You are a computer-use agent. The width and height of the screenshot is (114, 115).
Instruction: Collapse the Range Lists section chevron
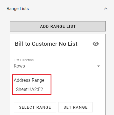click(x=106, y=9)
